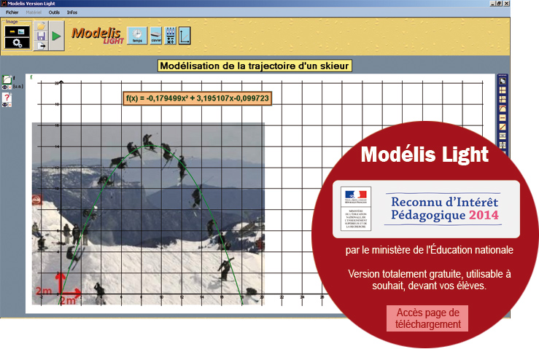Click the Modelis LIGHT logo
This screenshot has width=539, height=349.
click(x=98, y=36)
